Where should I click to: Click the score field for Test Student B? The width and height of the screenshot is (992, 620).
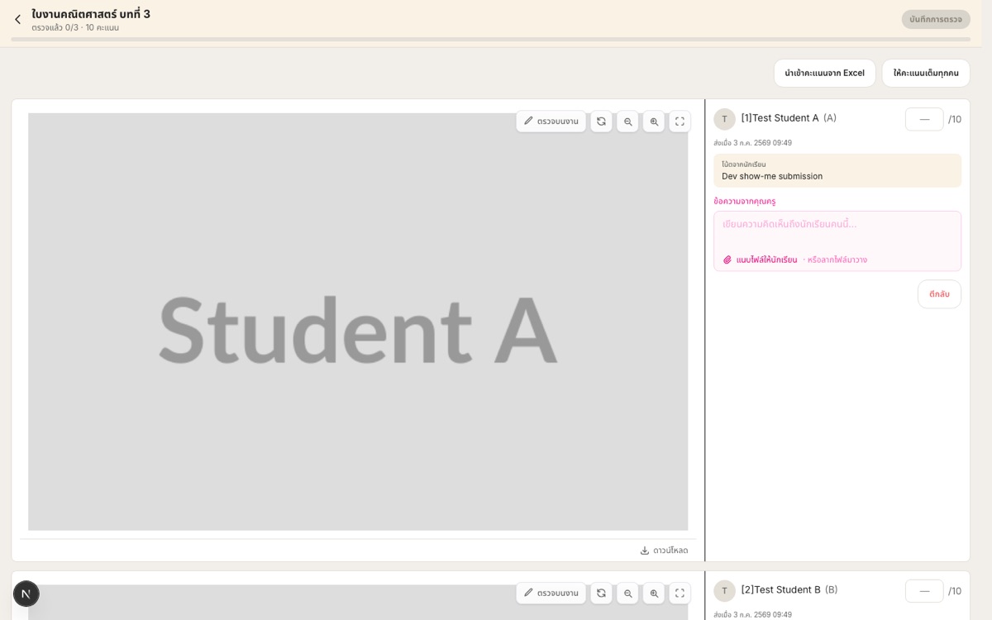click(924, 591)
